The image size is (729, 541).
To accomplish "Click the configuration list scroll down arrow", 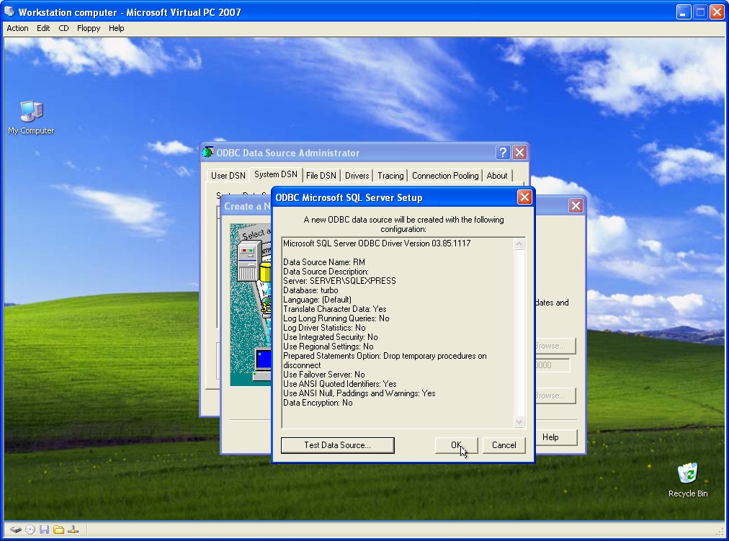I will [519, 421].
